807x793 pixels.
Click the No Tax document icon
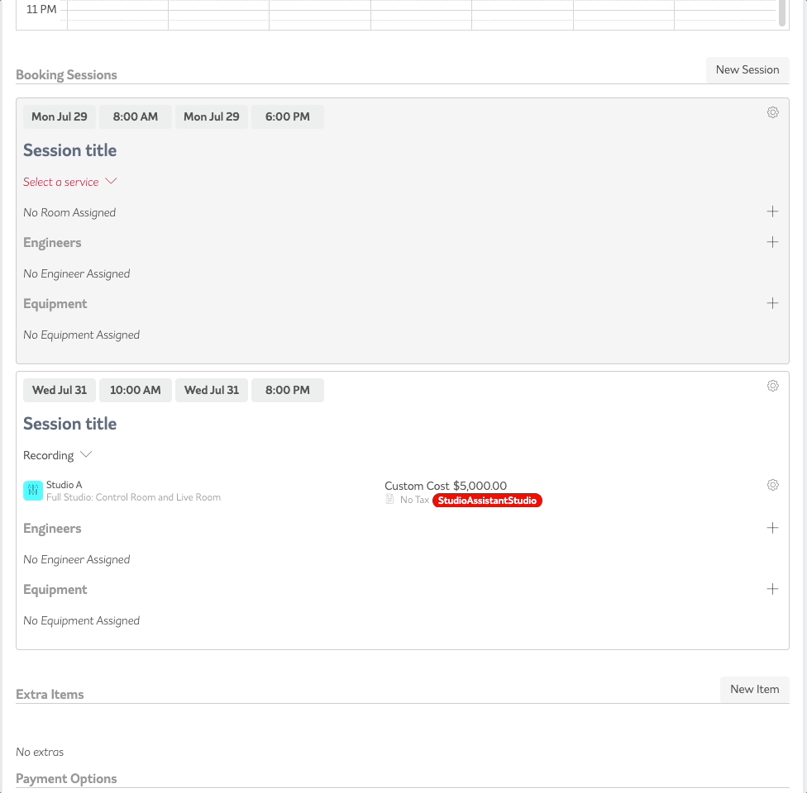[x=389, y=500]
